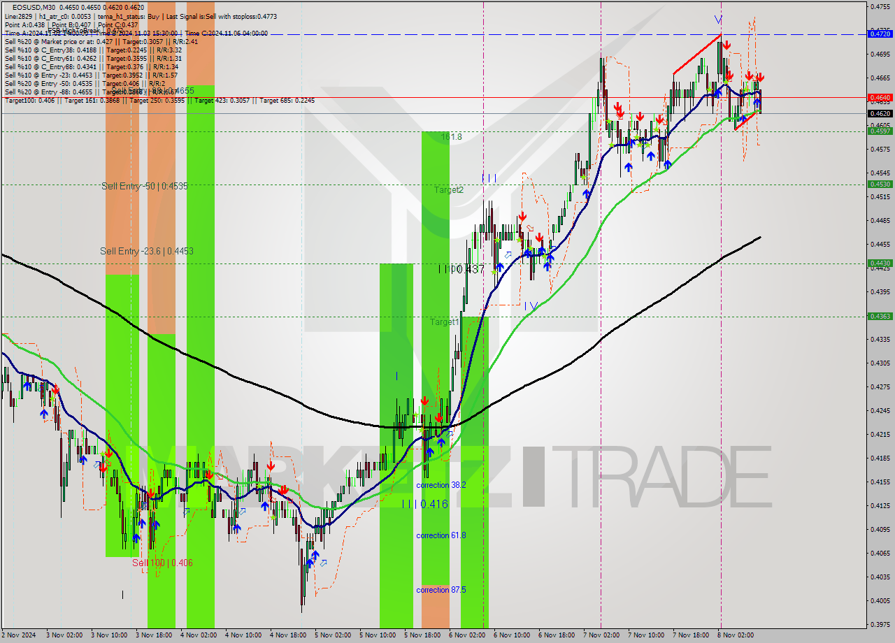The height and width of the screenshot is (643, 895).
Task: Click the 0.4125 price axis value
Action: point(880,505)
